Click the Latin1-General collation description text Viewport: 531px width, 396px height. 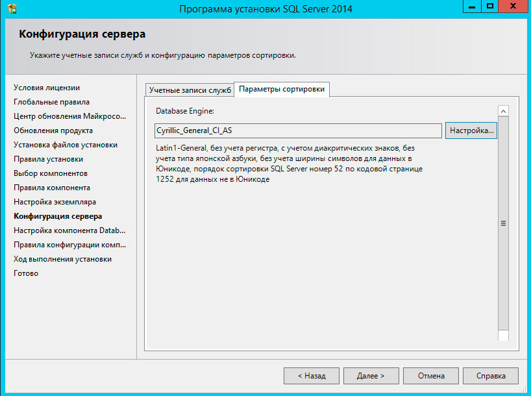click(290, 164)
